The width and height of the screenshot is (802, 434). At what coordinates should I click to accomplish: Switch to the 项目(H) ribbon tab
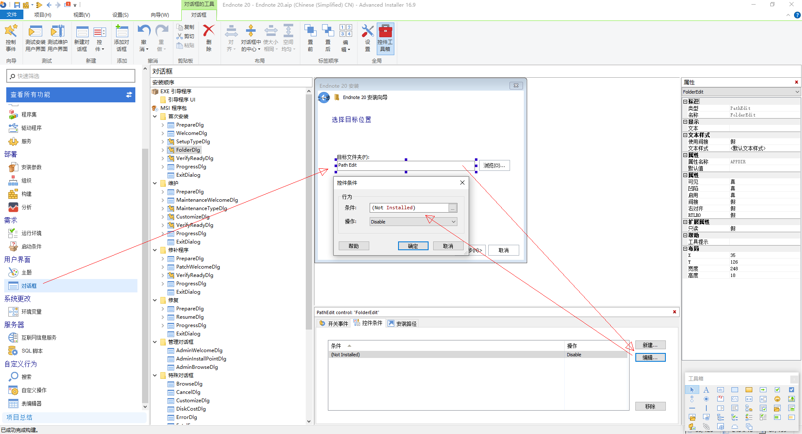pyautogui.click(x=43, y=15)
